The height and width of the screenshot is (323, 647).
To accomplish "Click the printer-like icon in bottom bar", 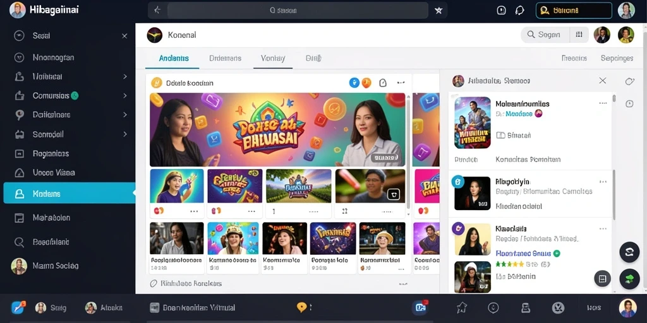I will pyautogui.click(x=525, y=307).
